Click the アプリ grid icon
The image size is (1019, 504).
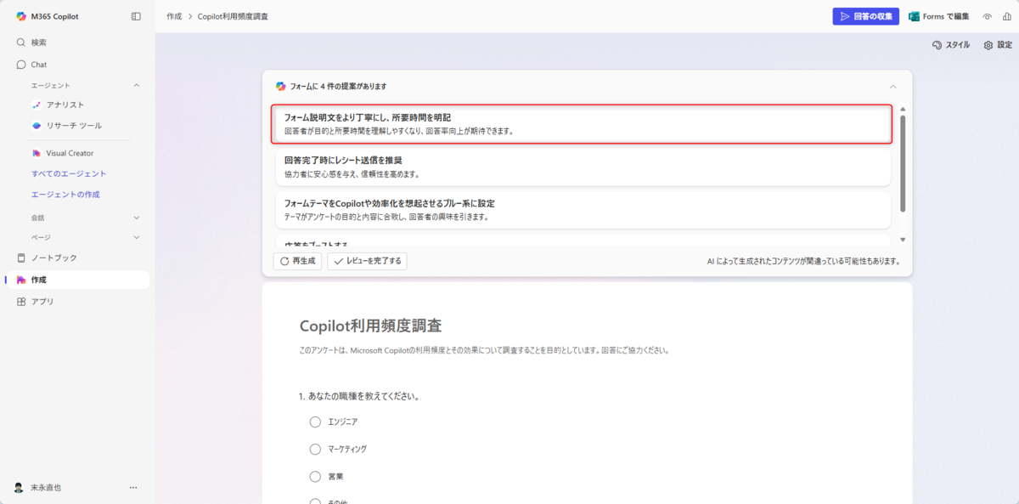pyautogui.click(x=21, y=302)
